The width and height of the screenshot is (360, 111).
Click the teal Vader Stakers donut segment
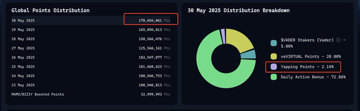(x=248, y=55)
